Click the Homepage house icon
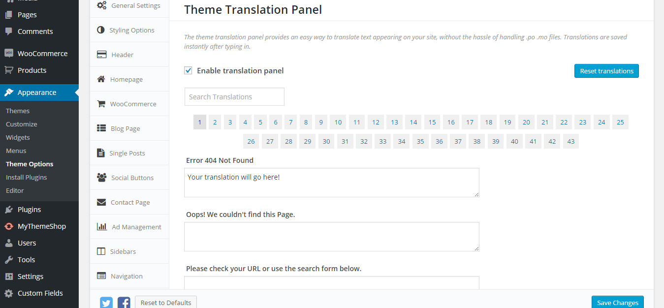This screenshot has width=664, height=308. (101, 79)
